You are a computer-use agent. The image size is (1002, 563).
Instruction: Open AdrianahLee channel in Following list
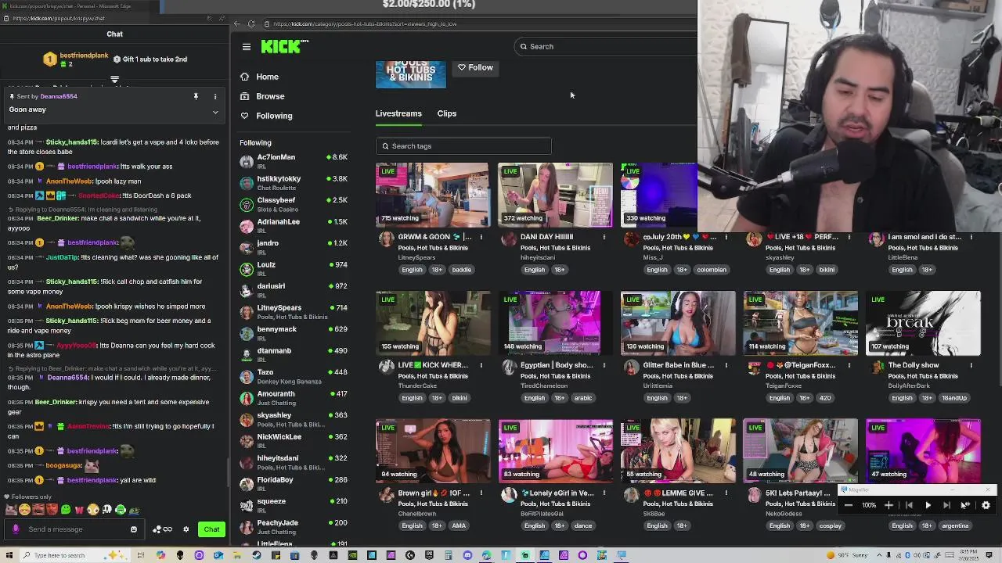294,225
